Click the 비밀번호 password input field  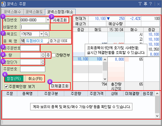35,27
